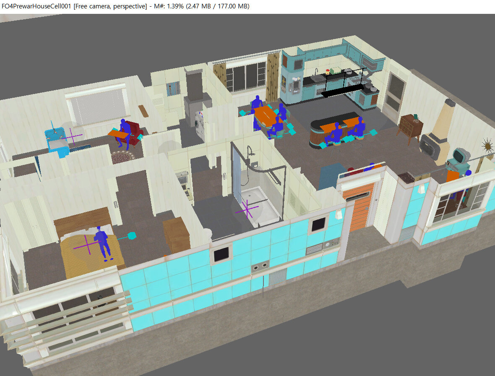Select the wall lamp left of the front door
The height and width of the screenshot is (376, 495).
[339, 214]
